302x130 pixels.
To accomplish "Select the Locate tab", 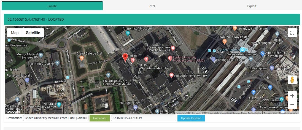I will point(52,6).
